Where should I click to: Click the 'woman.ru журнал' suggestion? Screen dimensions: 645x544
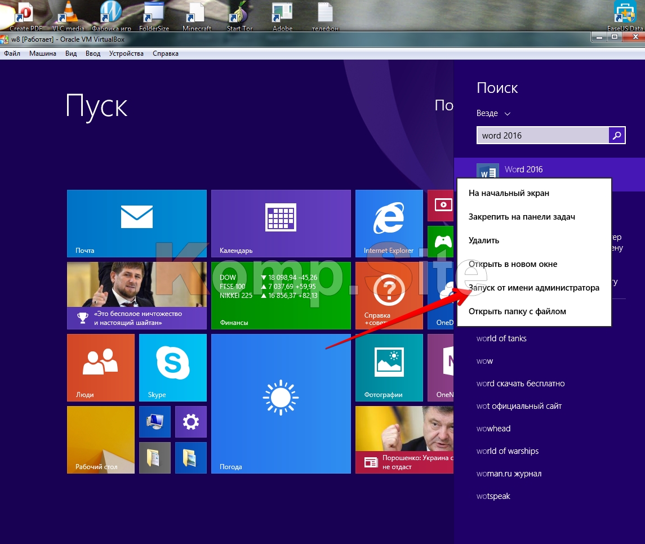pos(509,474)
